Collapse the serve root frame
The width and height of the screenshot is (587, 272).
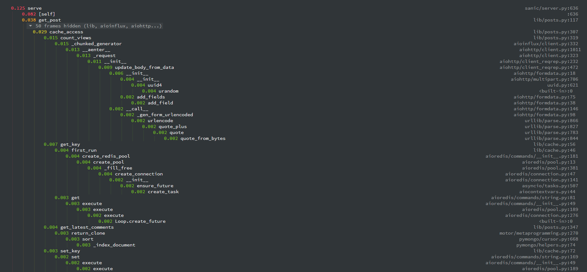[34, 8]
